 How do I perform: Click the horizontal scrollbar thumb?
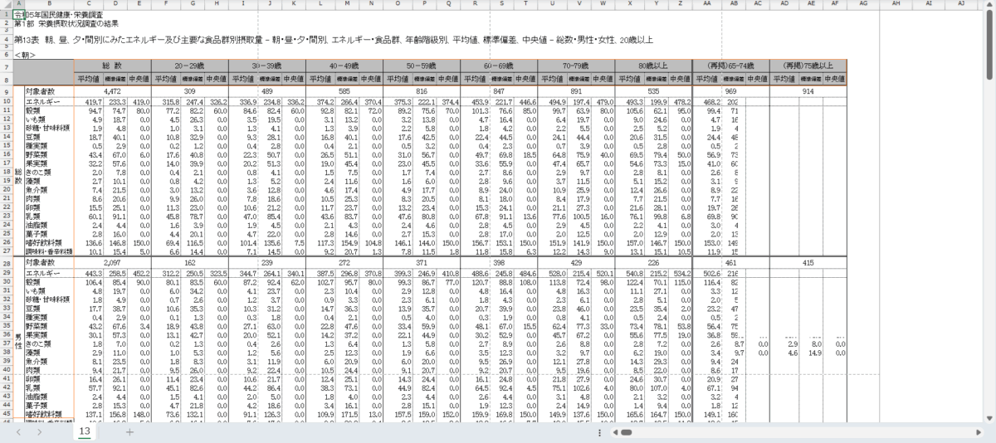pos(627,432)
